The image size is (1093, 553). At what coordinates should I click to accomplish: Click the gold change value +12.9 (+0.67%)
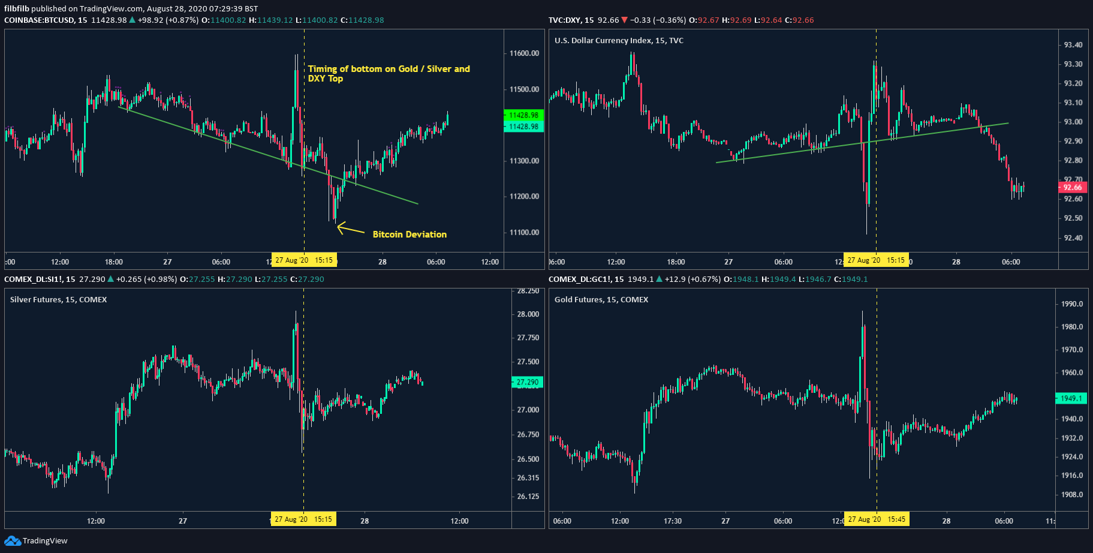[x=692, y=279]
